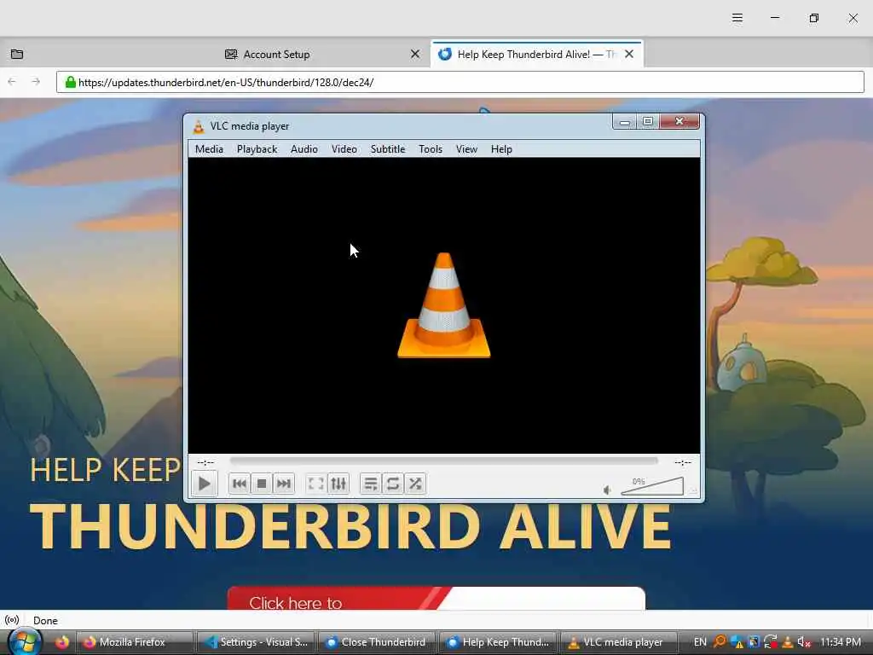Open the Windows Start menu
The height and width of the screenshot is (655, 873).
pos(25,641)
